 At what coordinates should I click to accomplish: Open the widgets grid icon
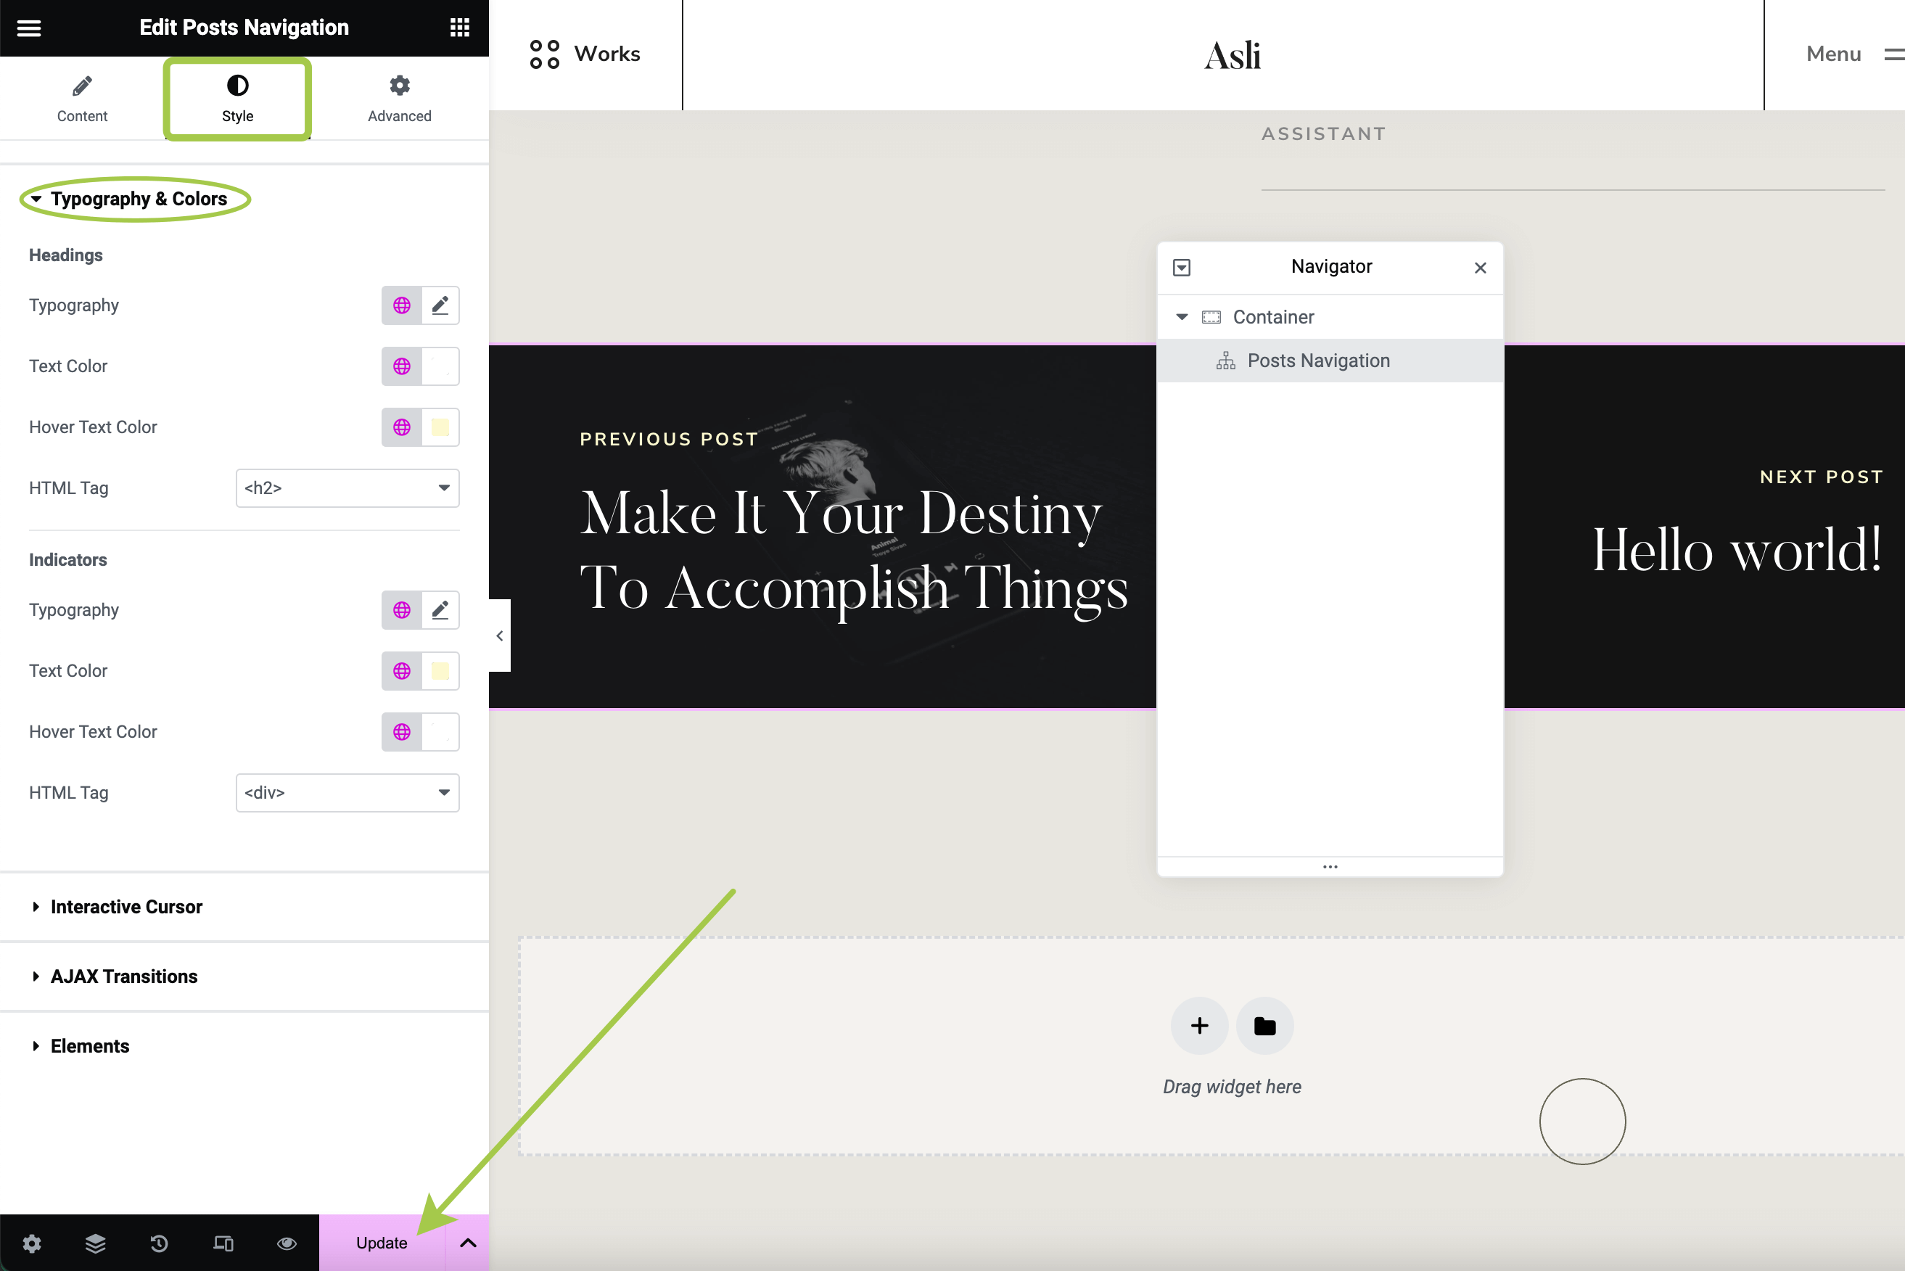point(460,28)
